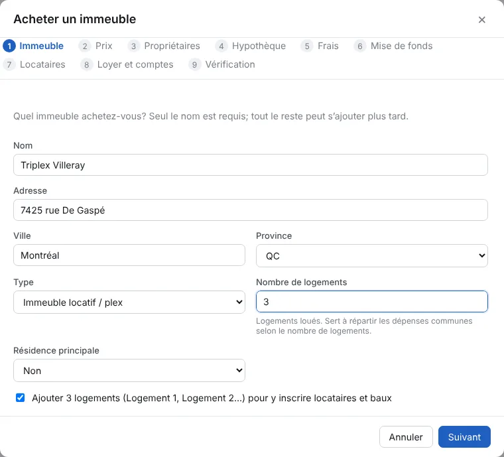Open the Résidence principale dropdown

pos(129,371)
